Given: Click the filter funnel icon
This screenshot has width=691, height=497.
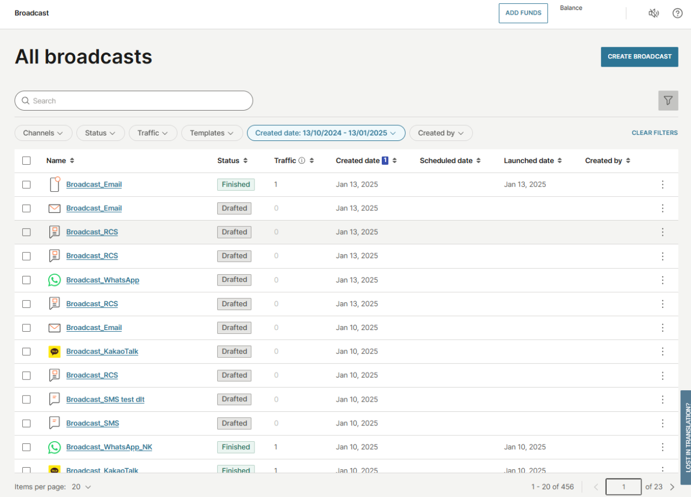Looking at the screenshot, I should (668, 101).
